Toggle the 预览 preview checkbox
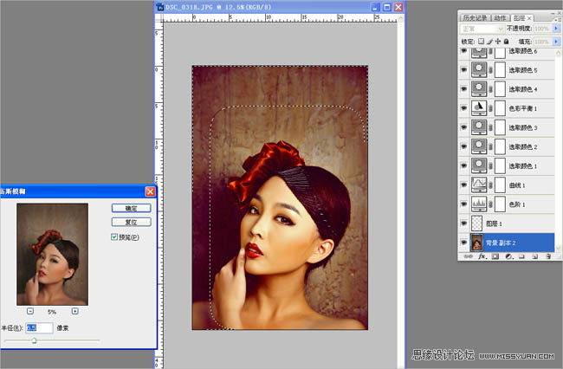Screen dimensions: 563x369 [x=114, y=236]
